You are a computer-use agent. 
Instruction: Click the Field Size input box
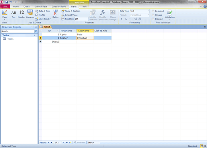[x=81, y=19]
